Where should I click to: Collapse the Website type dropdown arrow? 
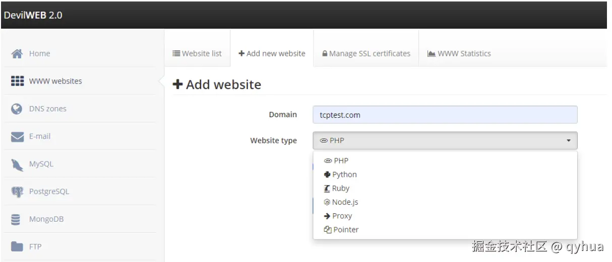(x=568, y=141)
